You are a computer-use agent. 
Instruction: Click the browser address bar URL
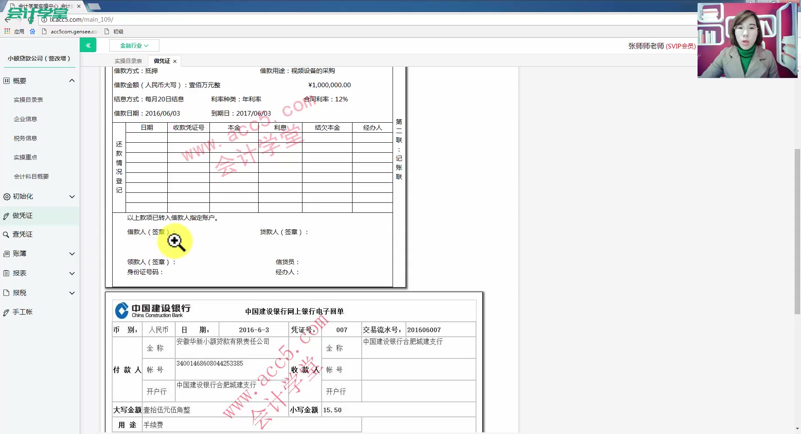pos(81,20)
